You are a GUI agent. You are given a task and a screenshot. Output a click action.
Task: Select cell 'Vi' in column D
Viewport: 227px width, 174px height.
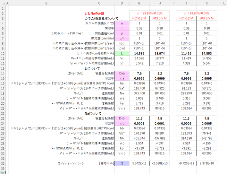122,63
